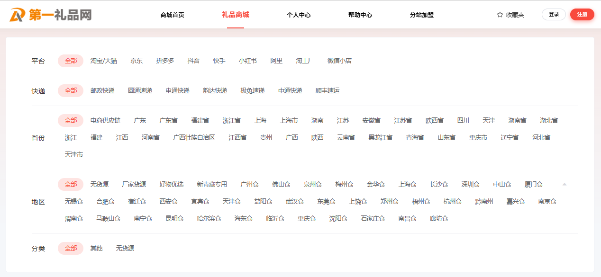Click the red 注册 button
Viewport: 601px width, 277px height.
coord(582,15)
